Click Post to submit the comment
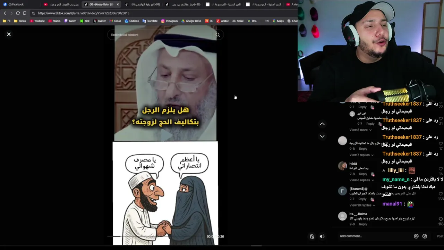The image size is (444, 250). (440, 236)
